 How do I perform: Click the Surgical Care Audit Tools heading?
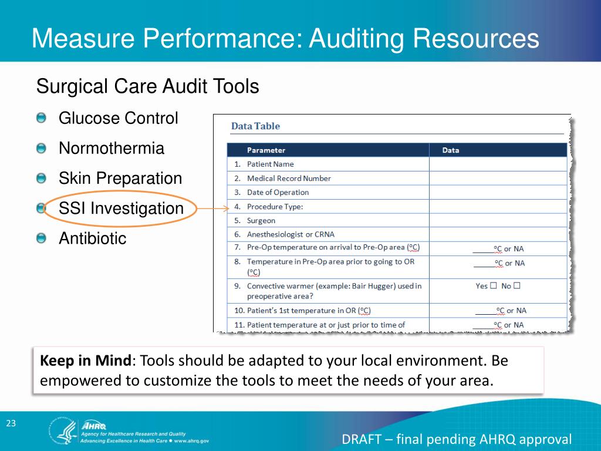click(x=147, y=86)
